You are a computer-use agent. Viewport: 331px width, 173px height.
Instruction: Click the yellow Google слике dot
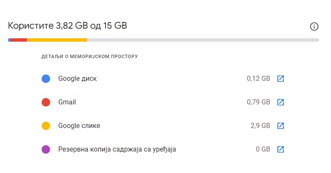tap(46, 126)
